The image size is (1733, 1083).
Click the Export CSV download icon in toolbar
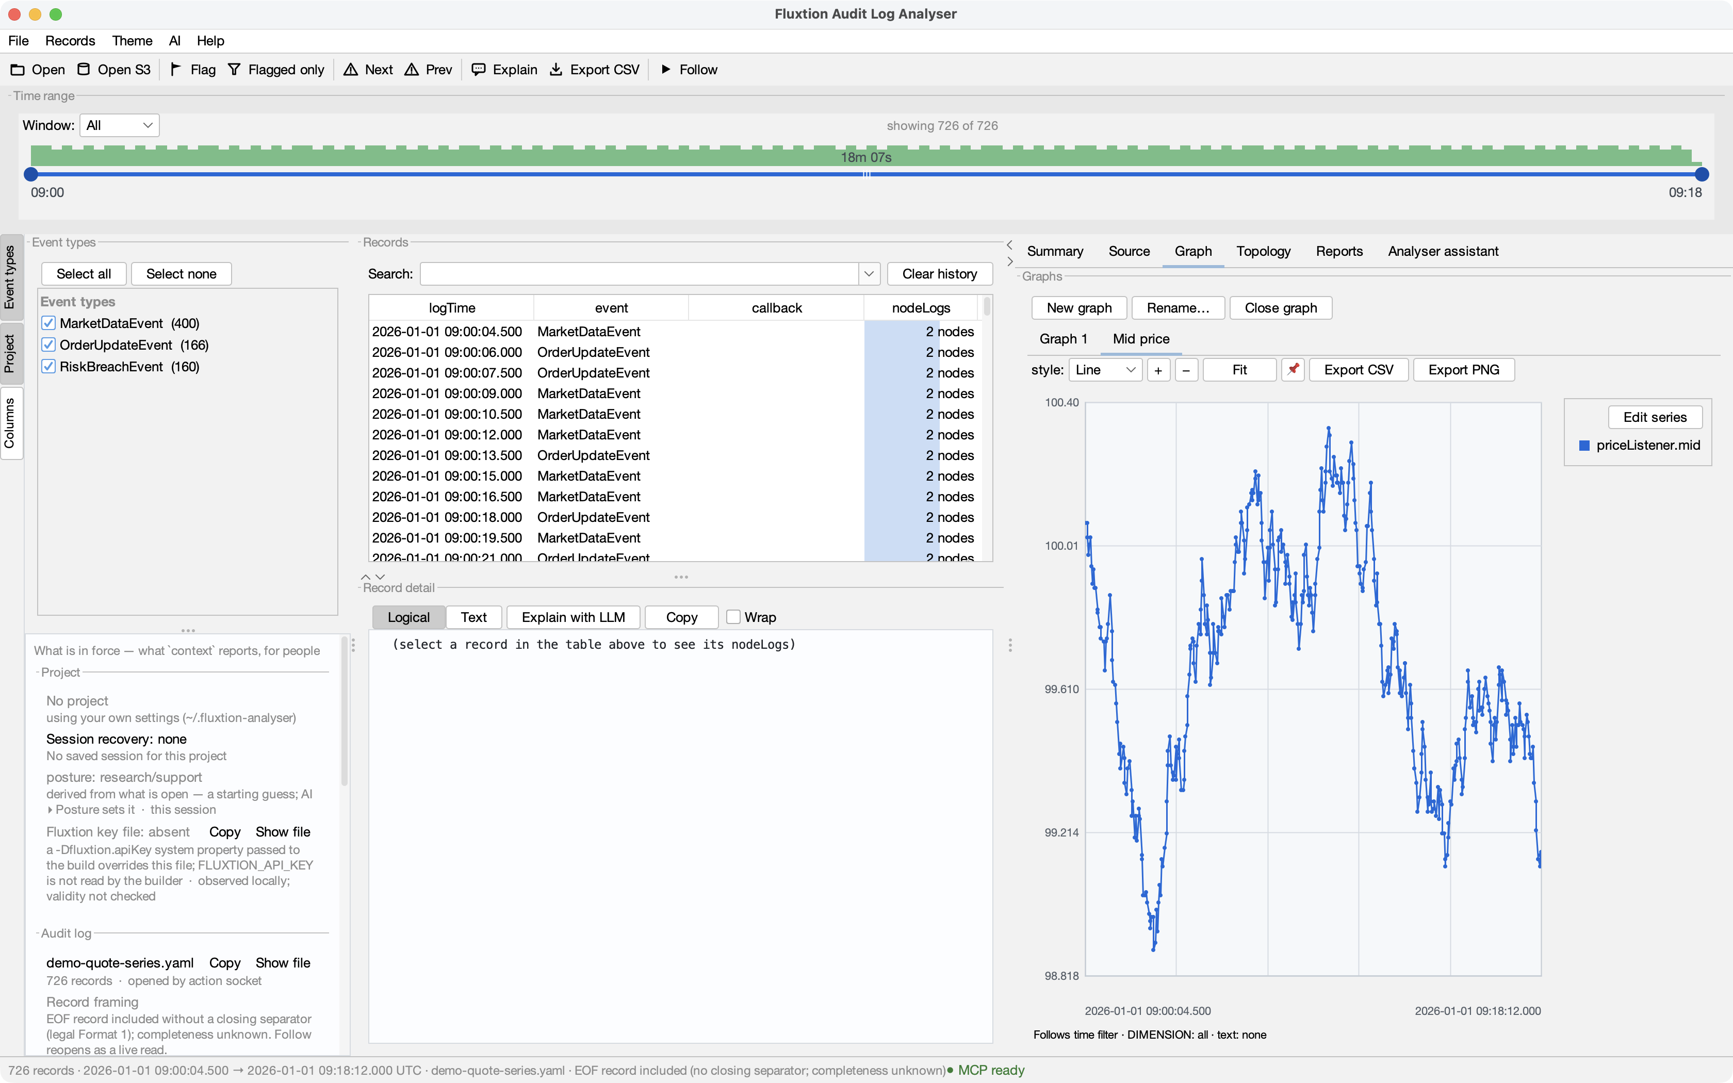coord(555,70)
